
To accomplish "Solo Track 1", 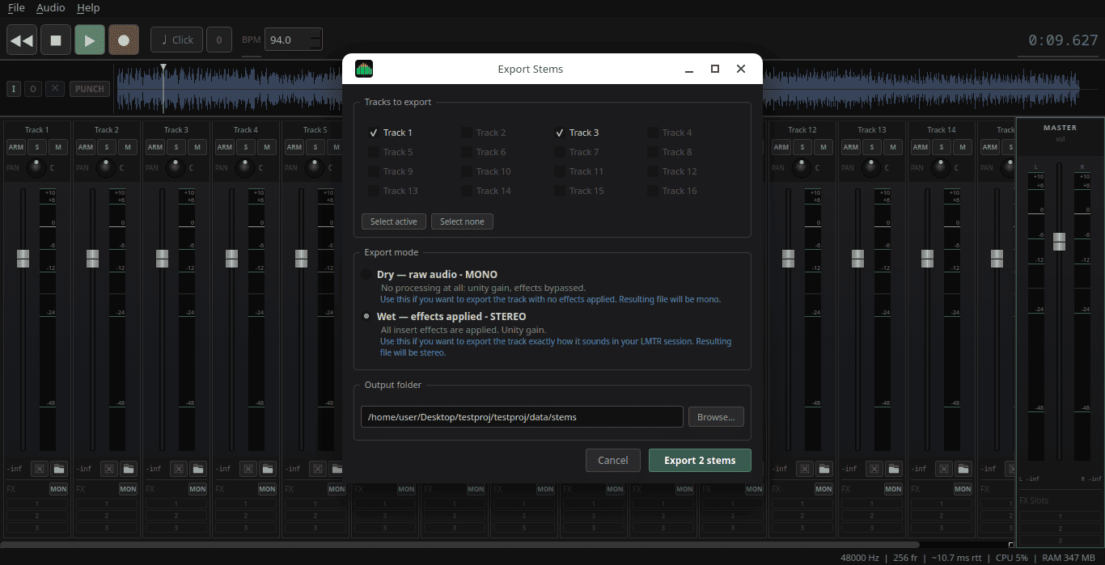I will [37, 147].
